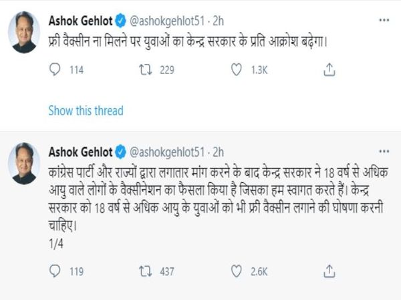Open 'Show this thread' link
Image resolution: width=401 pixels, height=300 pixels.
coord(80,110)
